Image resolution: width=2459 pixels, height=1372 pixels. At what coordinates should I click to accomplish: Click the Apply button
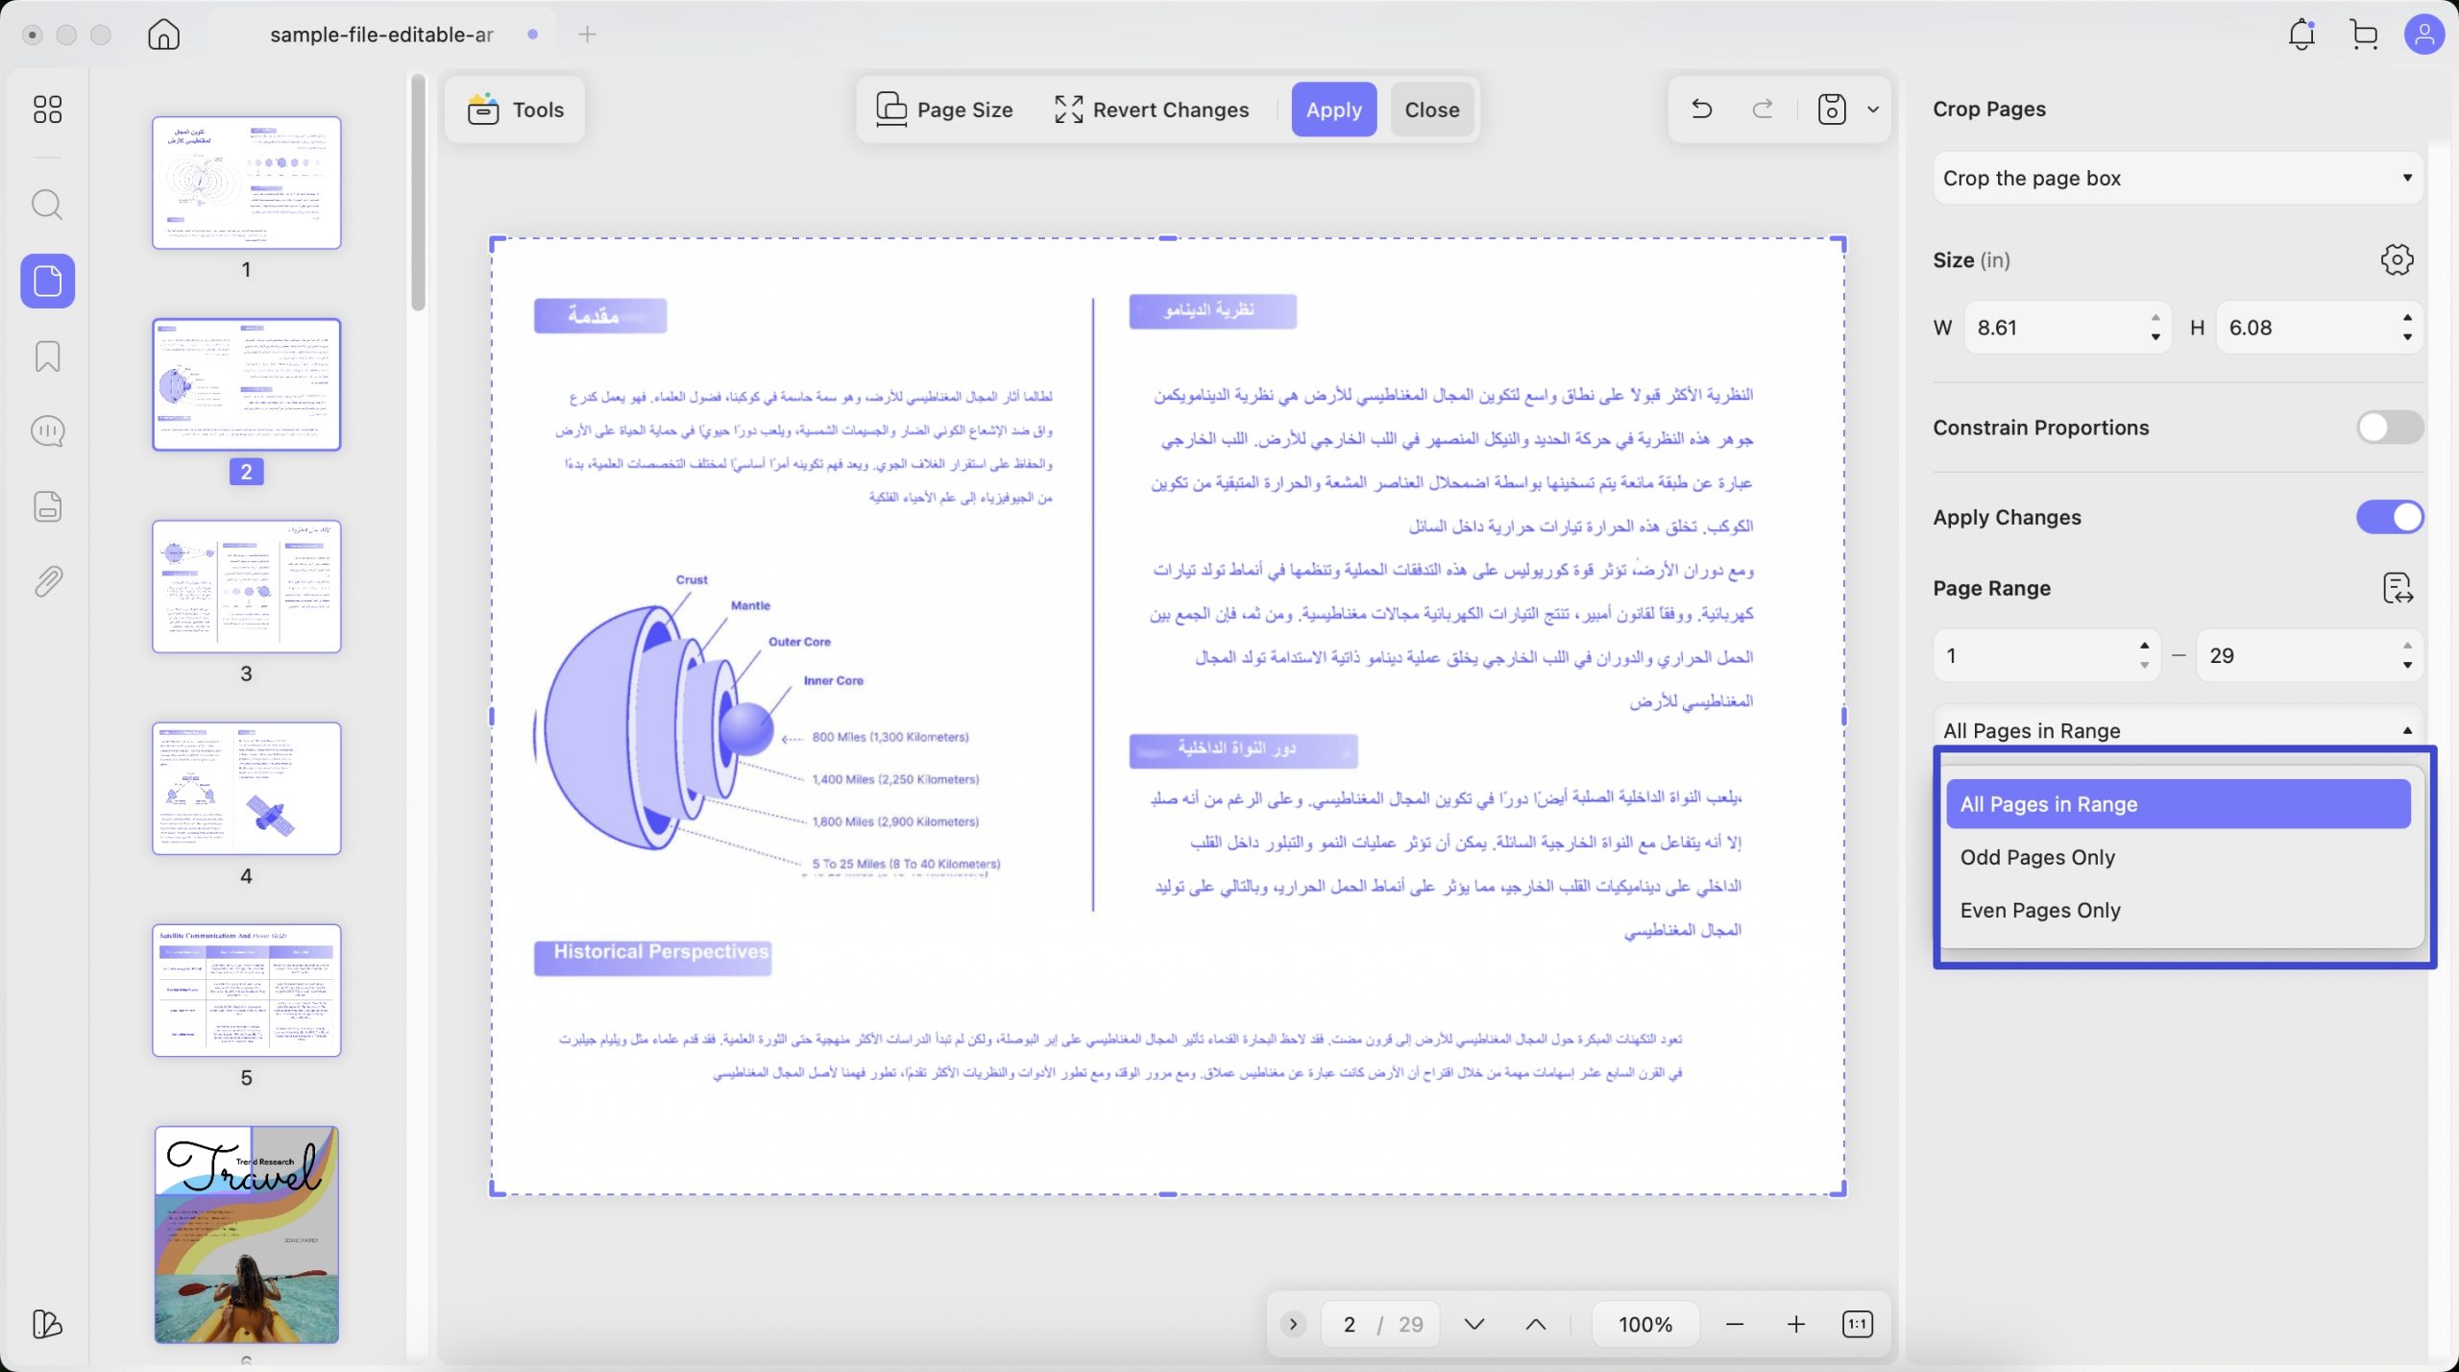[x=1333, y=110]
